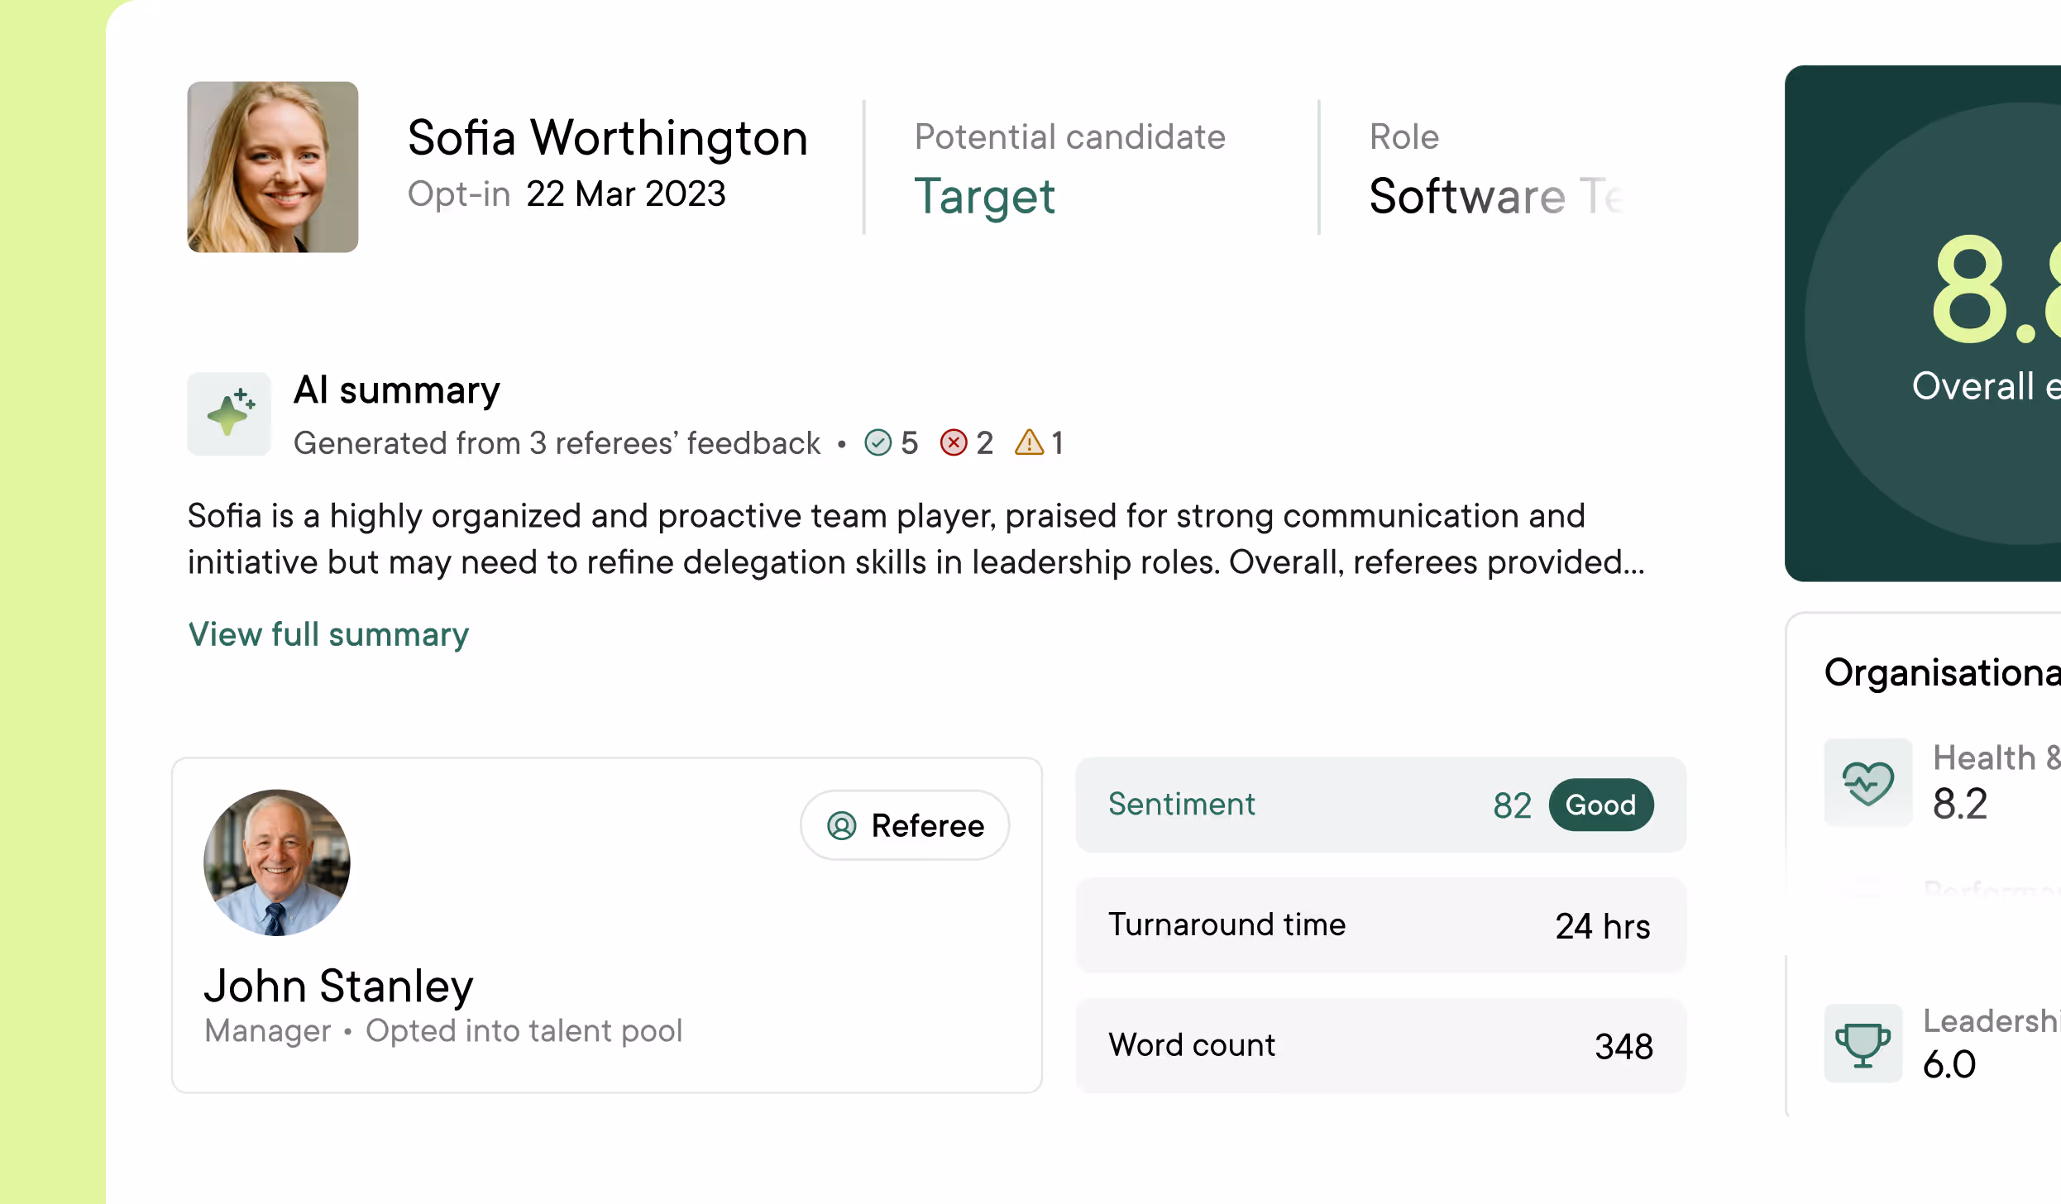
Task: Click the Health heart-pulse icon
Action: coord(1867,782)
